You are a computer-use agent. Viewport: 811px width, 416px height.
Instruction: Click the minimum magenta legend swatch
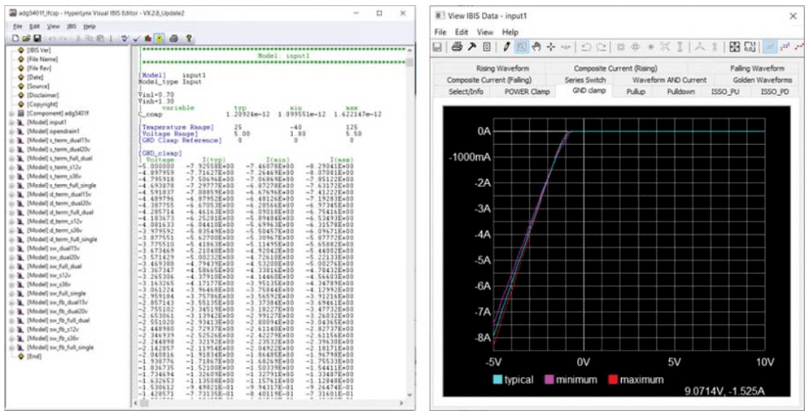coord(549,380)
